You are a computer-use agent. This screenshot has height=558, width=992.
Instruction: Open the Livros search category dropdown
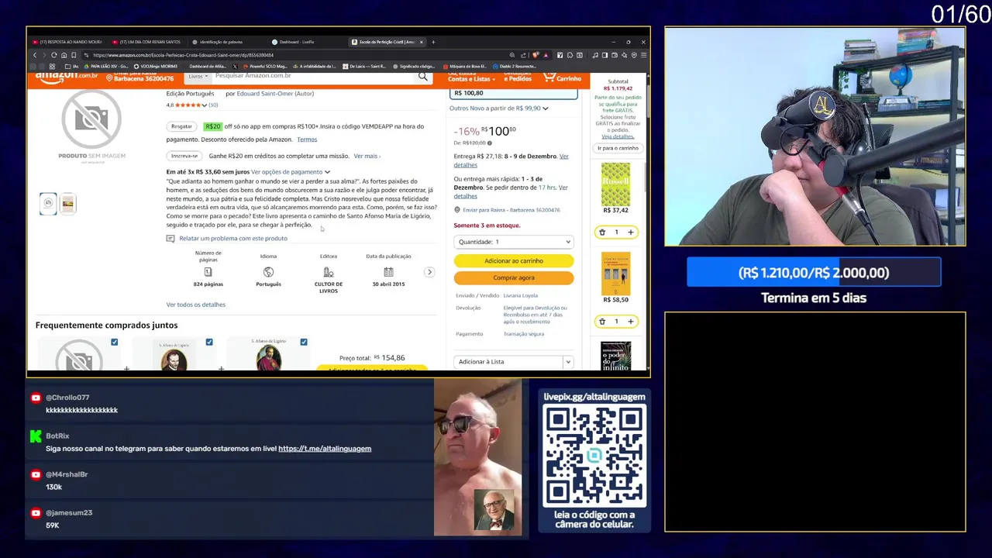tap(198, 76)
